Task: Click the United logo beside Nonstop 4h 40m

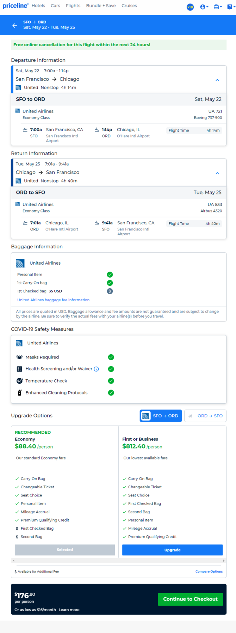Action: pyautogui.click(x=18, y=181)
